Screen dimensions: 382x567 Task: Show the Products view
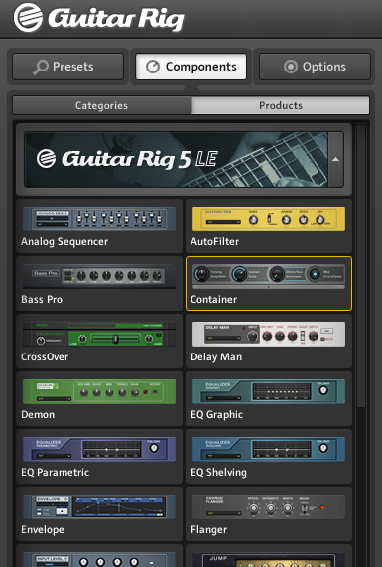point(281,105)
